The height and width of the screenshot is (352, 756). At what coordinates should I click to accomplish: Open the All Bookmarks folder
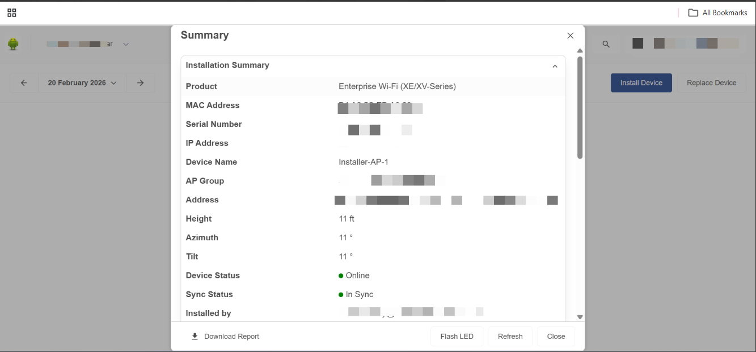tap(717, 12)
